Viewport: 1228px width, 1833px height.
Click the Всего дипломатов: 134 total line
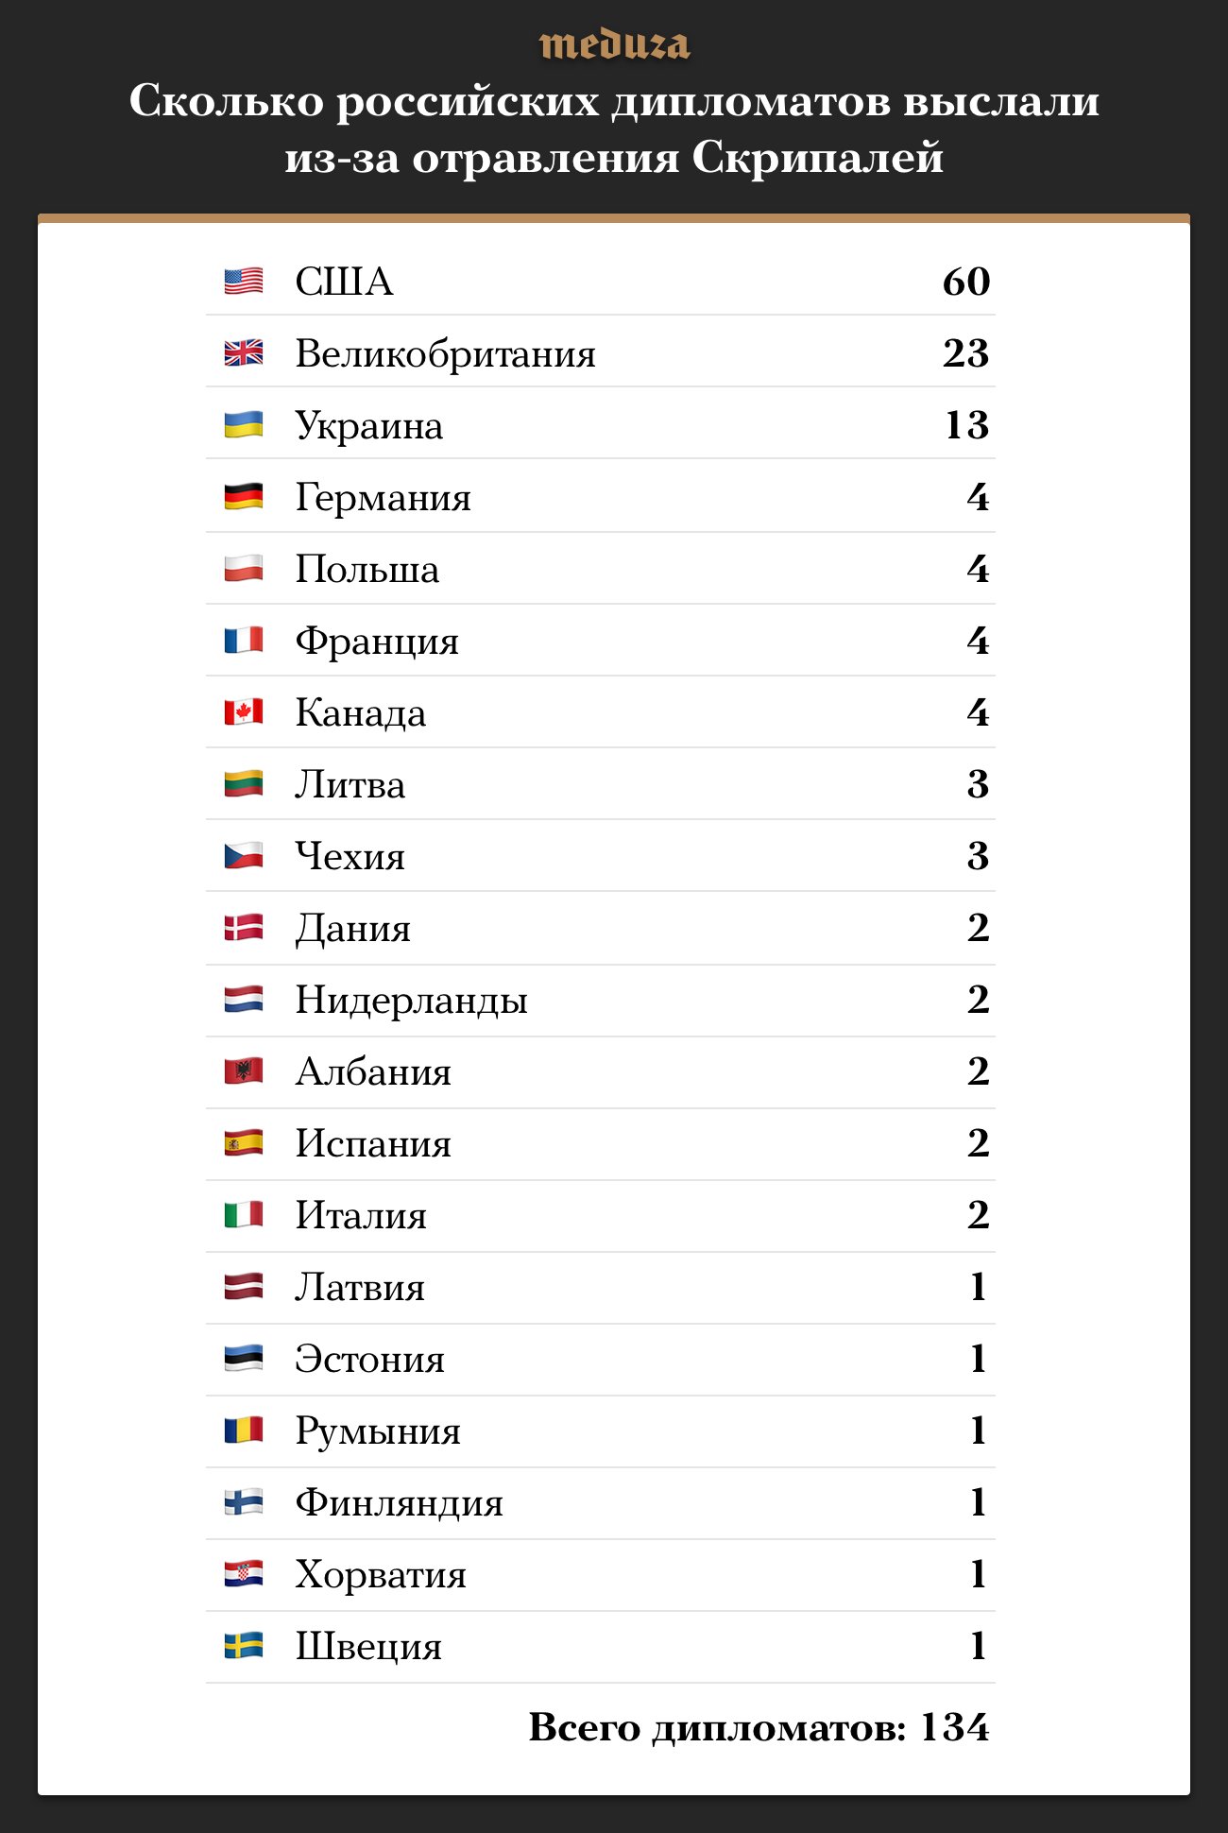(759, 1727)
